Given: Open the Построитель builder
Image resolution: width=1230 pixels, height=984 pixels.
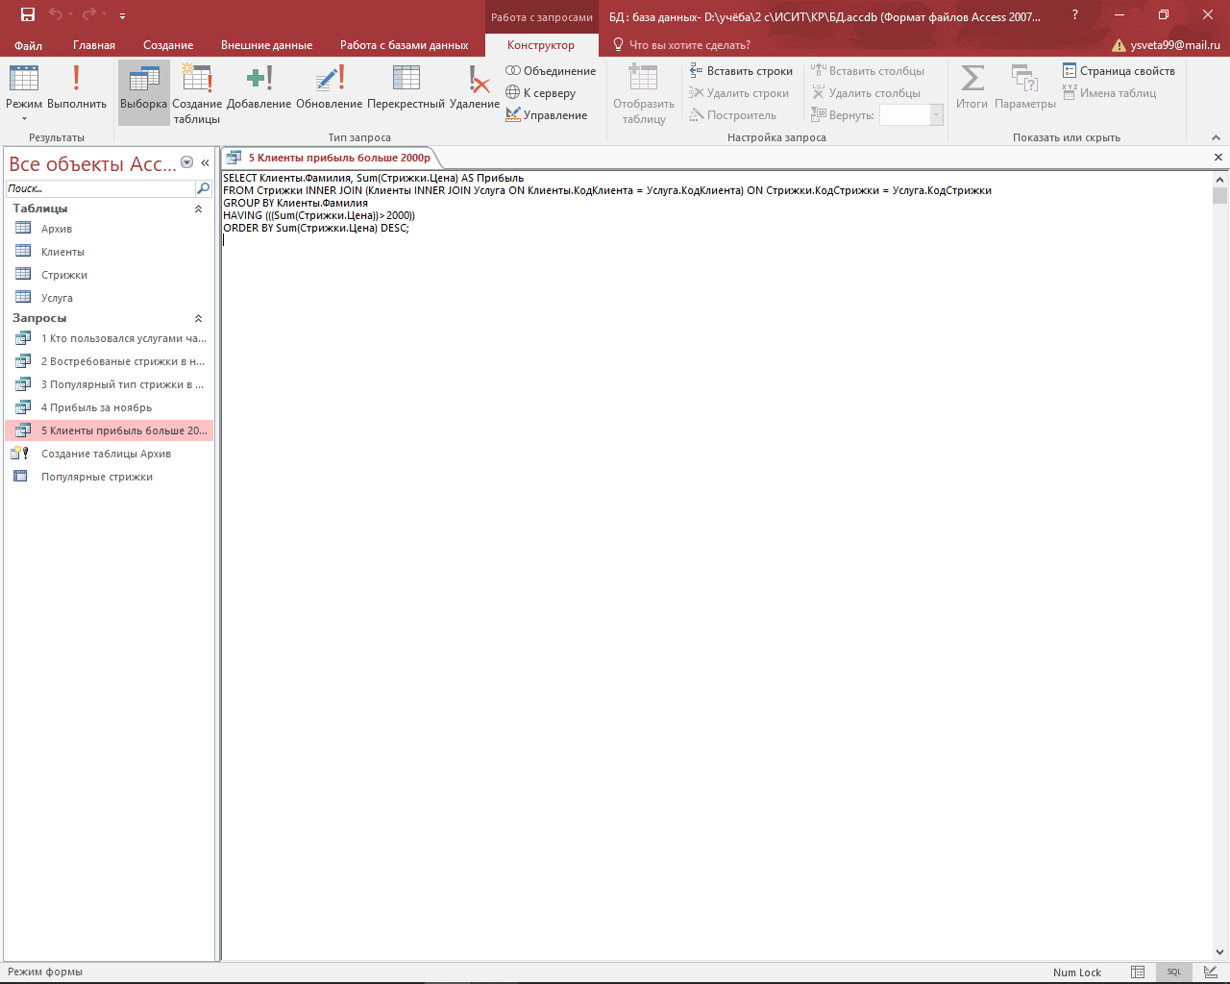Looking at the screenshot, I should [733, 115].
